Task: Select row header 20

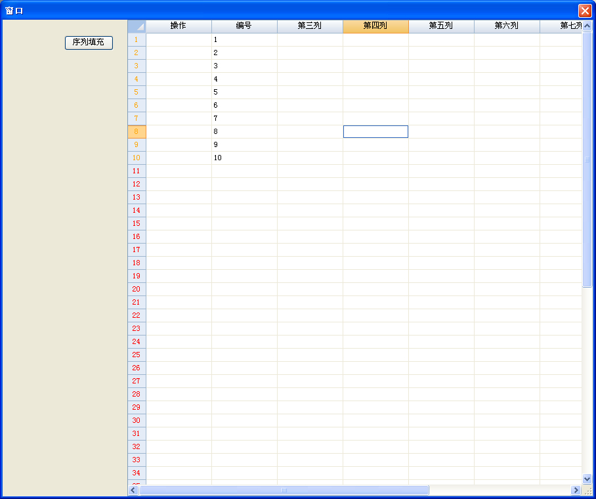Action: pyautogui.click(x=137, y=289)
